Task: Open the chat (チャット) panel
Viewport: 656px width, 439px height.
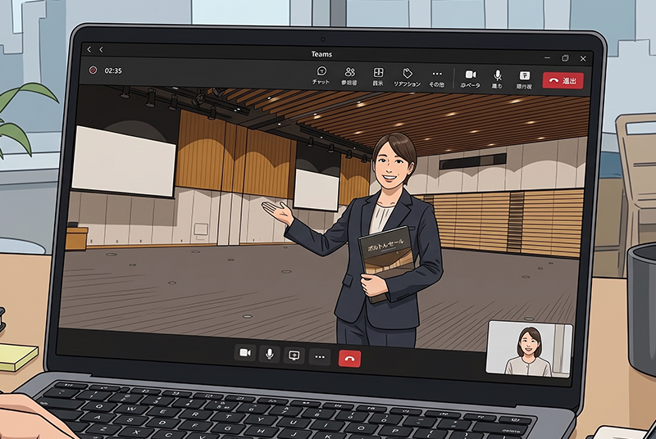Action: point(321,75)
